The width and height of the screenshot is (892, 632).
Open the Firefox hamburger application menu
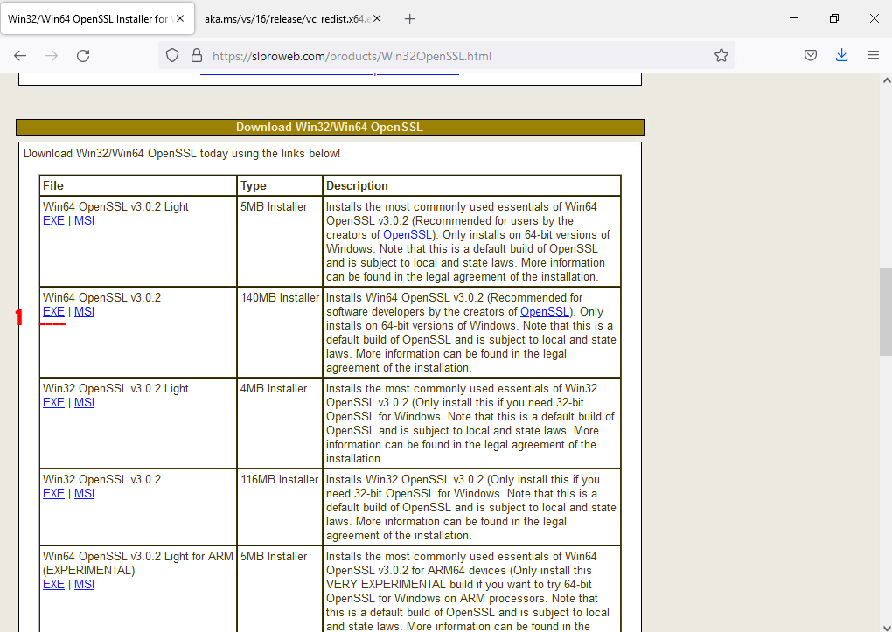(x=873, y=55)
